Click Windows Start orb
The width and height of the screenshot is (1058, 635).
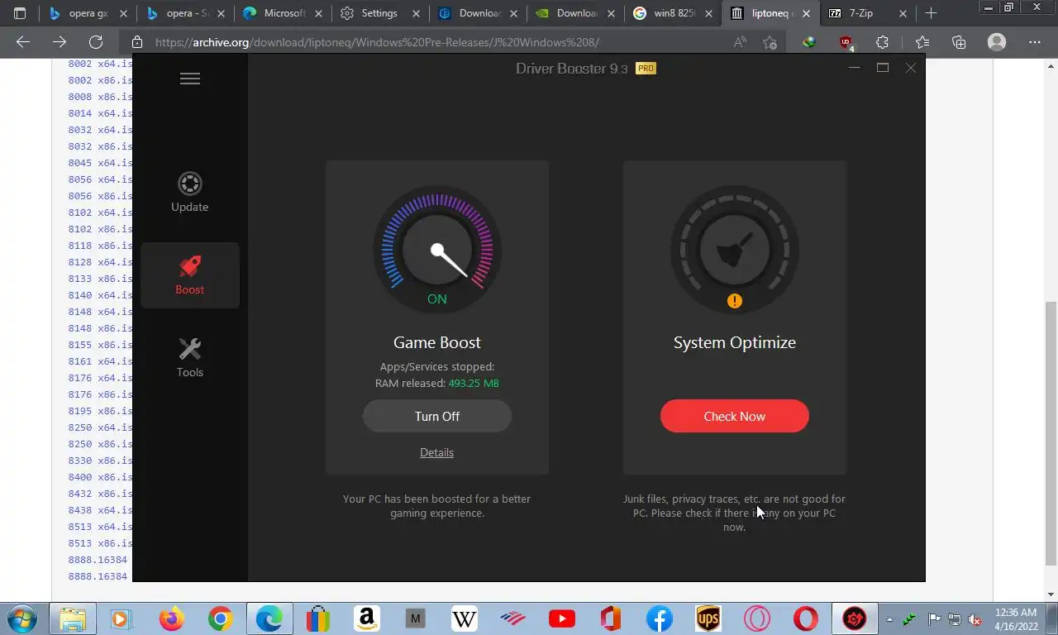[x=21, y=618]
